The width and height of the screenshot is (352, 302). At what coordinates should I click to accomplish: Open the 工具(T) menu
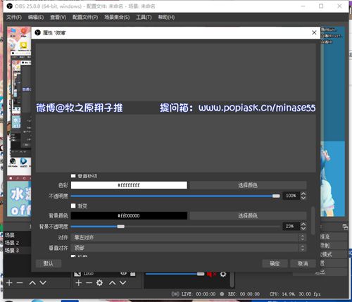144,17
